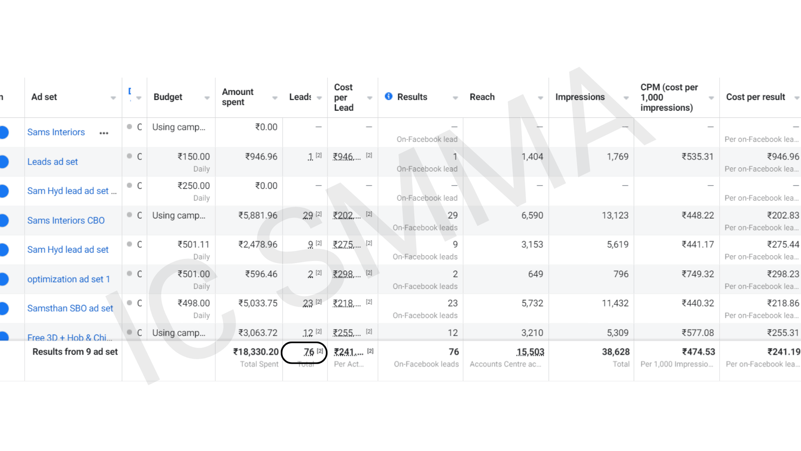Image resolution: width=801 pixels, height=451 pixels.
Task: Click delivery status dot for Leads ad set row
Action: (129, 156)
